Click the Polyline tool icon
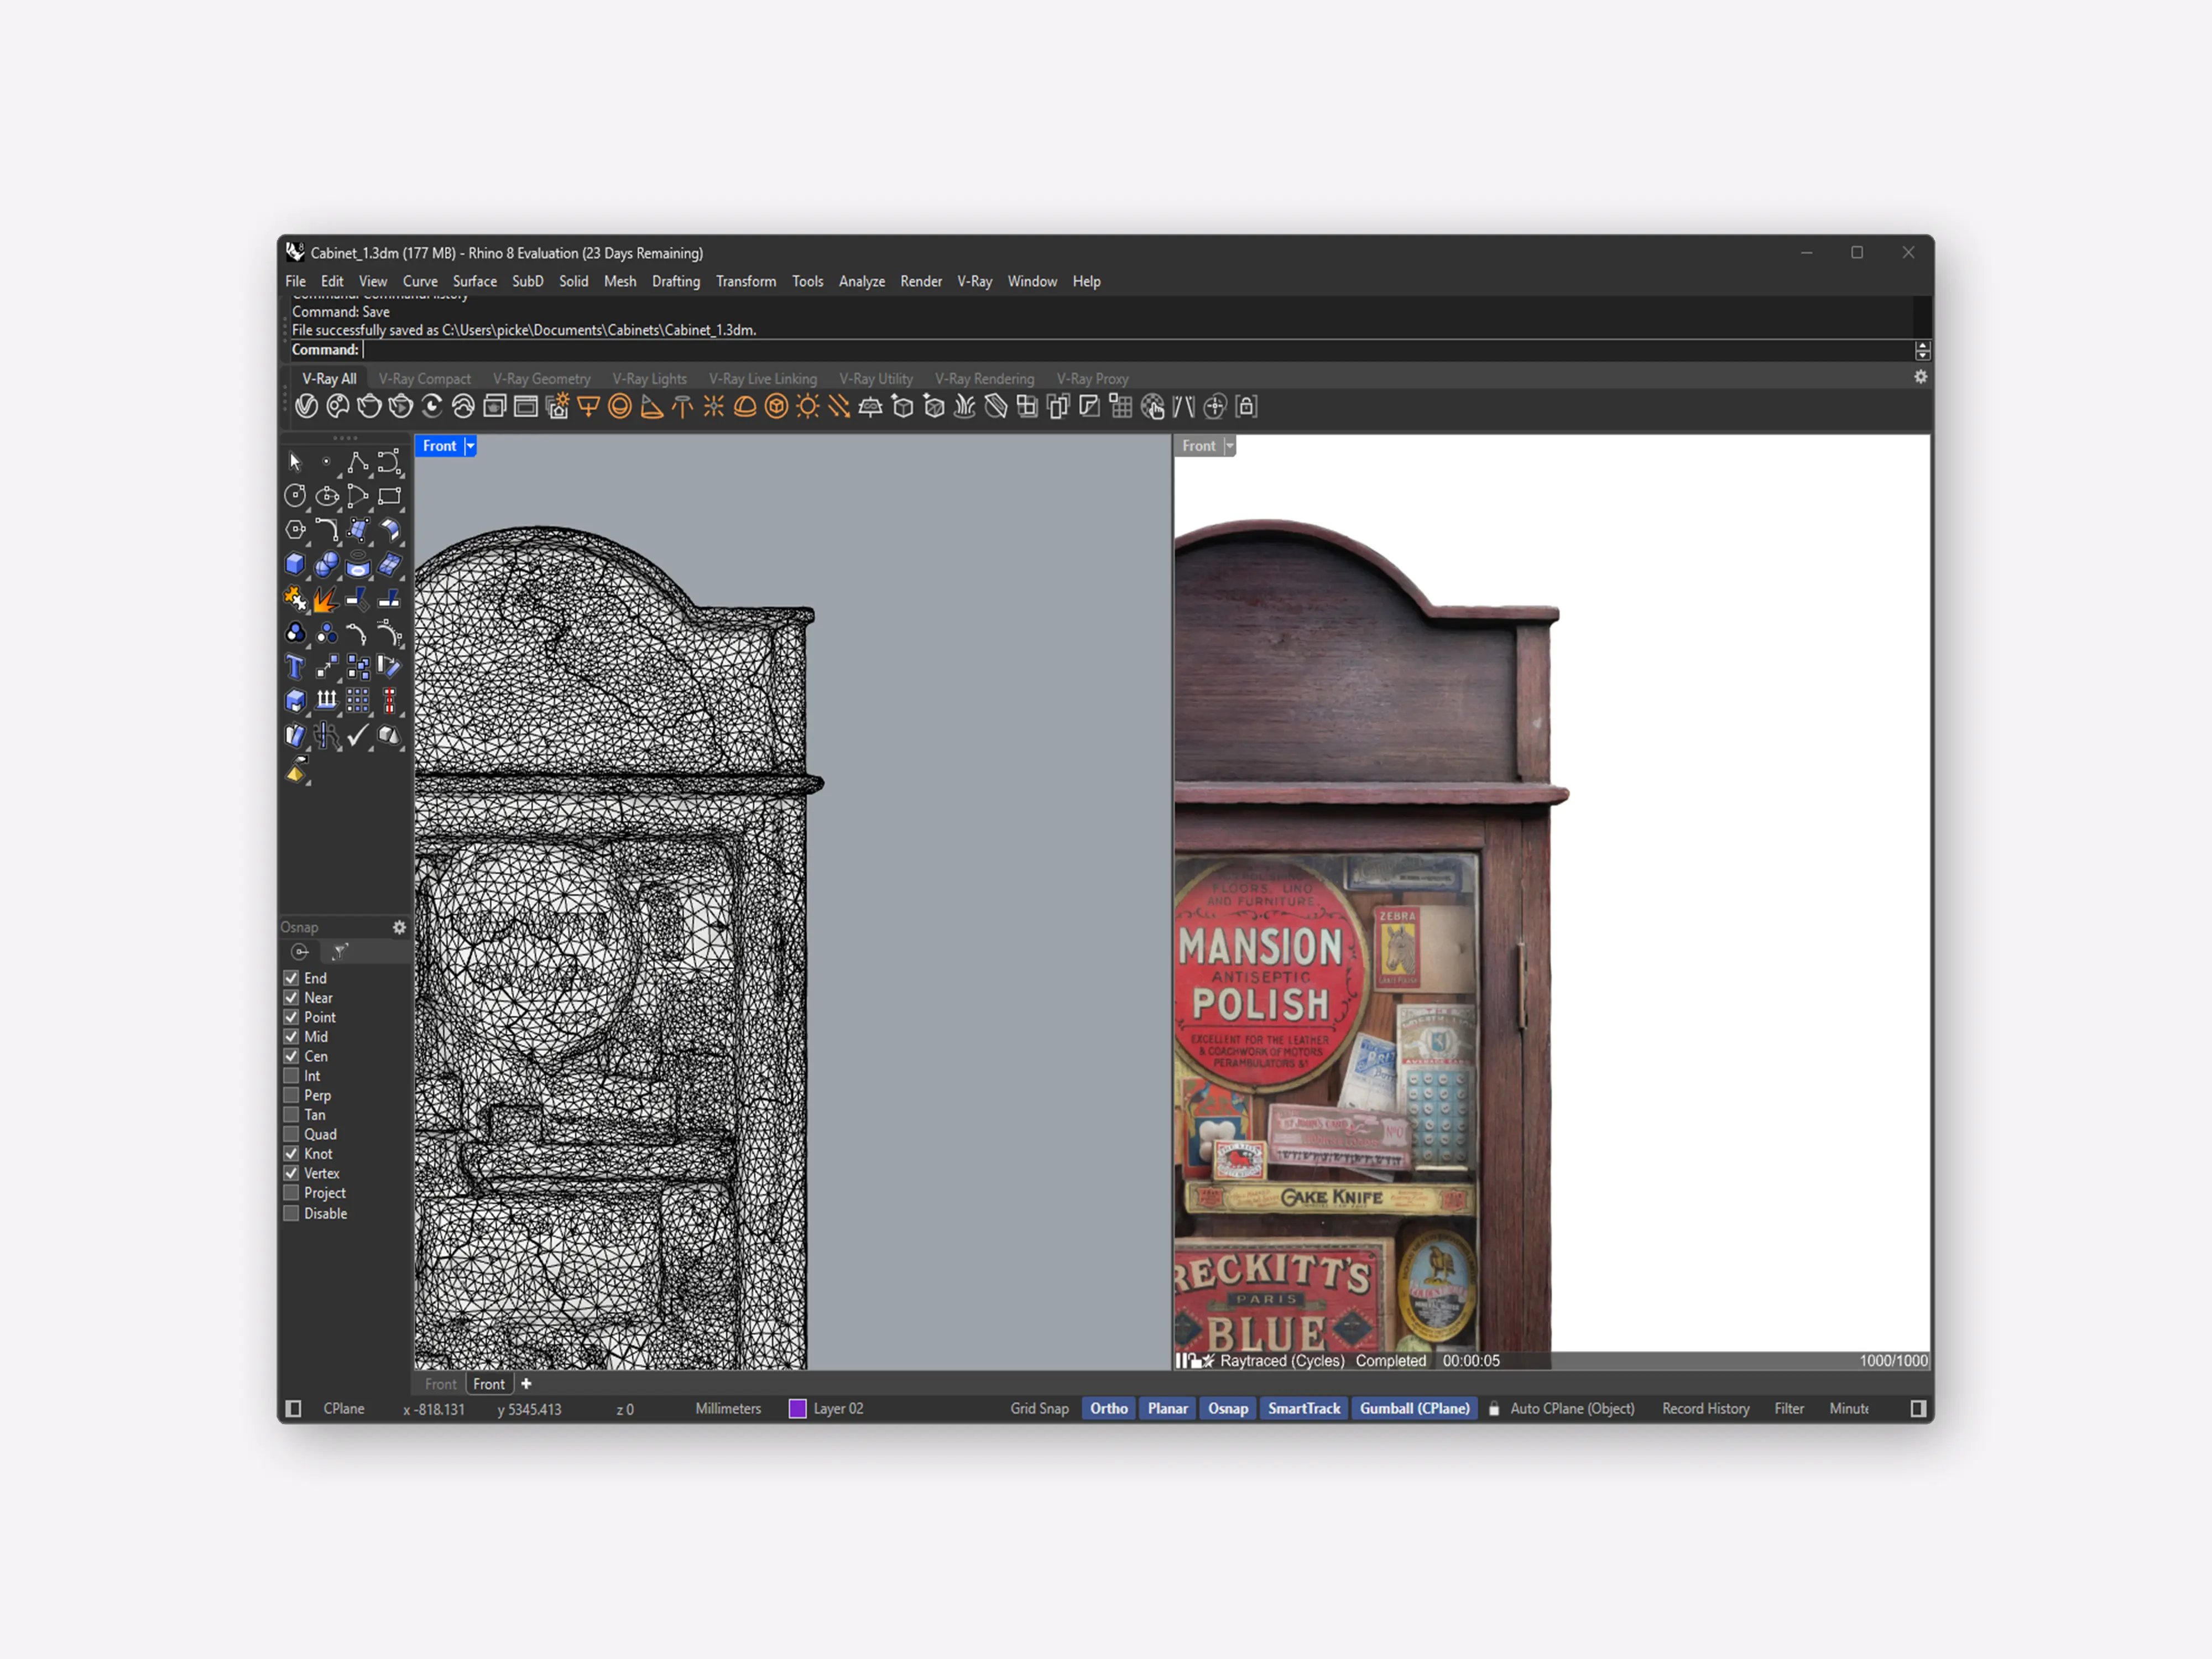2212x1659 pixels. point(358,462)
